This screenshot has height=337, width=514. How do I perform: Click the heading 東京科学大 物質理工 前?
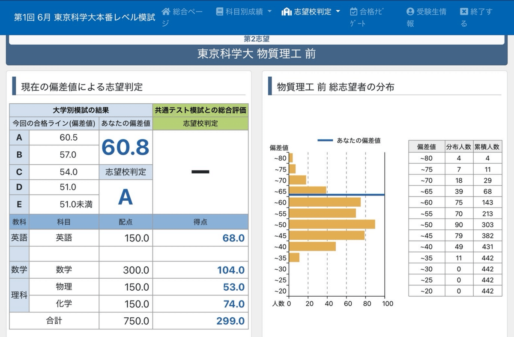click(257, 54)
